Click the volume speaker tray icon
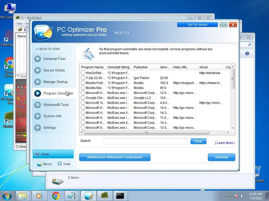This screenshot has width=269, height=201. (x=242, y=196)
